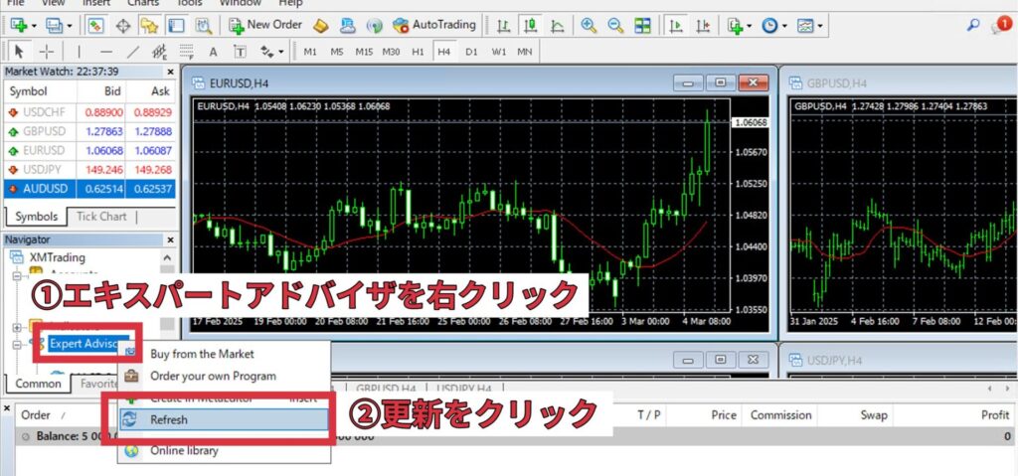1018x476 pixels.
Task: Select the Trendline drawing tool
Action: pos(133,52)
